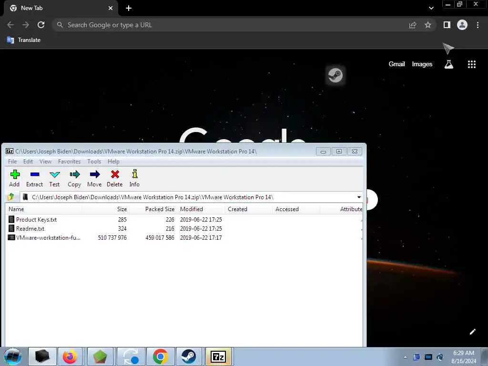Open Chrome tab search chevron
The image size is (488, 366).
pyautogui.click(x=431, y=8)
